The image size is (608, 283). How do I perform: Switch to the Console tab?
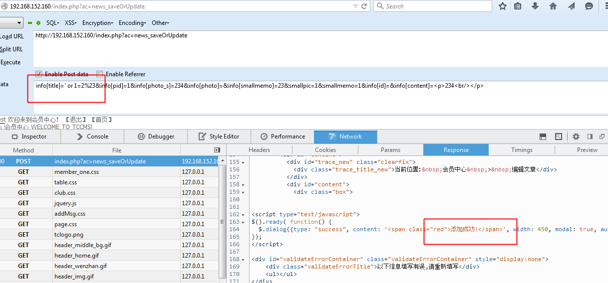tap(92, 137)
